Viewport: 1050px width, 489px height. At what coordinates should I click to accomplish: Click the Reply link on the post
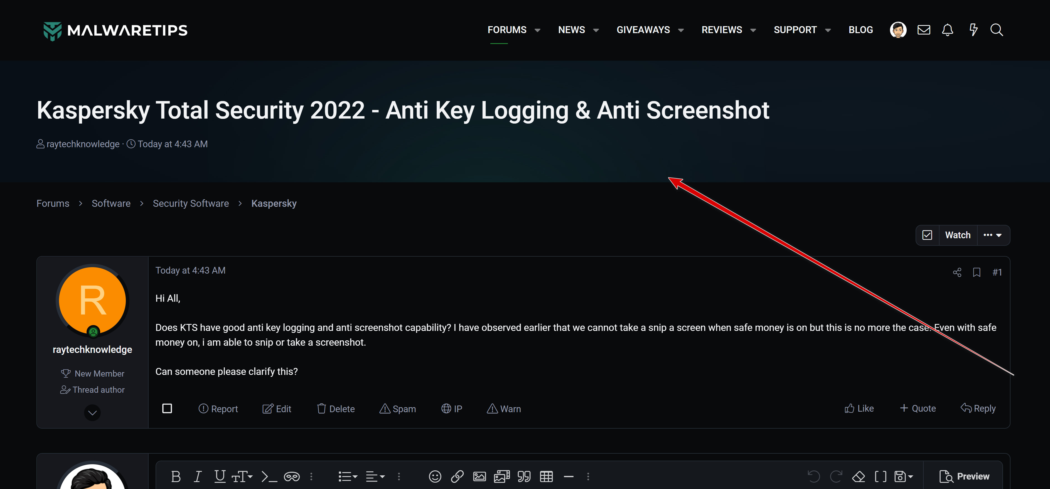click(978, 408)
